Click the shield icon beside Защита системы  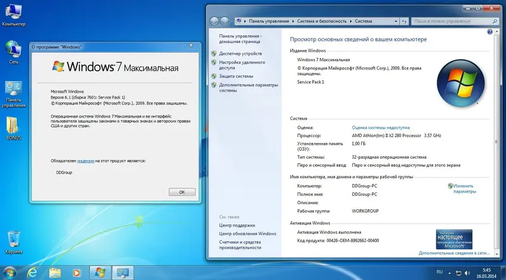click(x=214, y=76)
